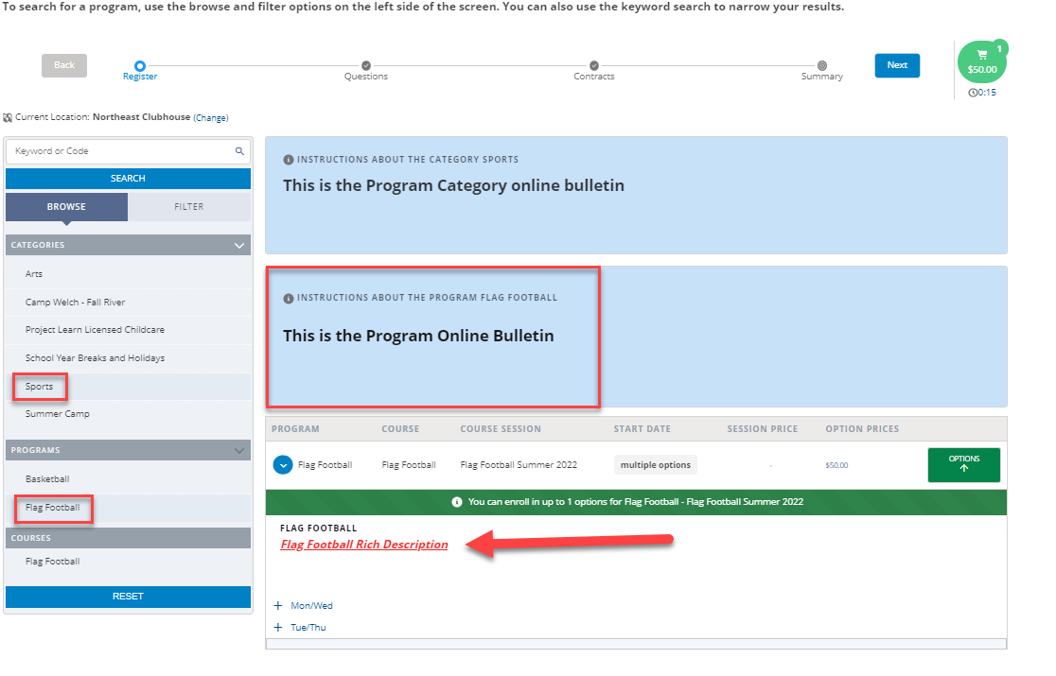
Task: Switch to the Filter tab
Action: pyautogui.click(x=188, y=206)
